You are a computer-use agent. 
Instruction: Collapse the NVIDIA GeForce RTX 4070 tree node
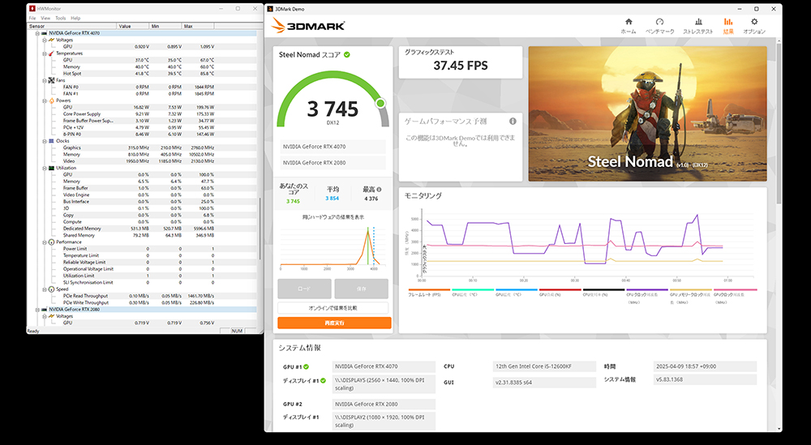(x=37, y=33)
